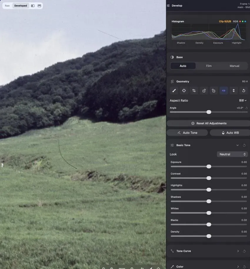Apply Auto Tone

[x=187, y=133]
